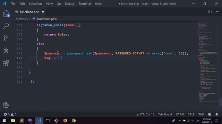The width and height of the screenshot is (222, 124).
Task: Click the 'cost' string on line 177
Action: tap(169, 53)
